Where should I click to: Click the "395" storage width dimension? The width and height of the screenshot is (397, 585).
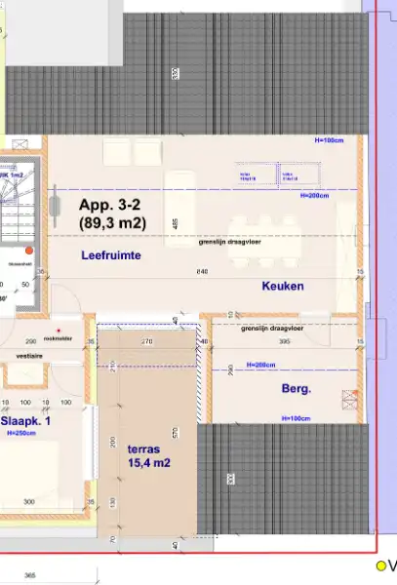284,341
